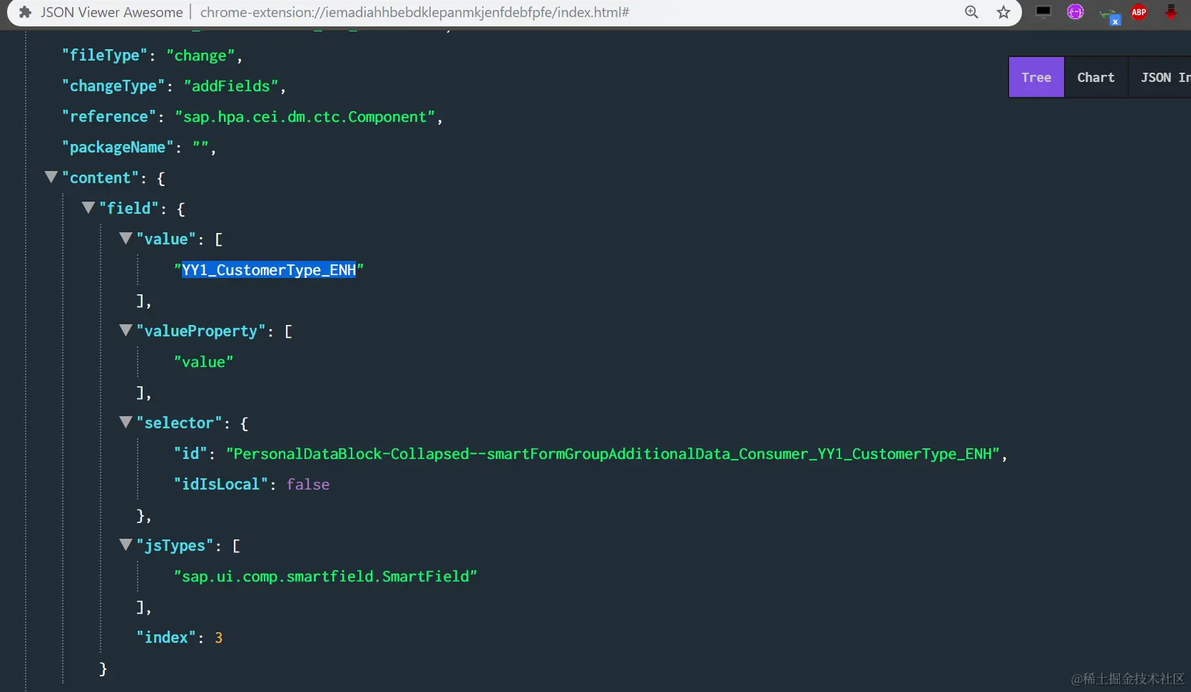Click the "sap.hpa.cei.dm.ctc.Component" value
The height and width of the screenshot is (692, 1191).
(305, 117)
